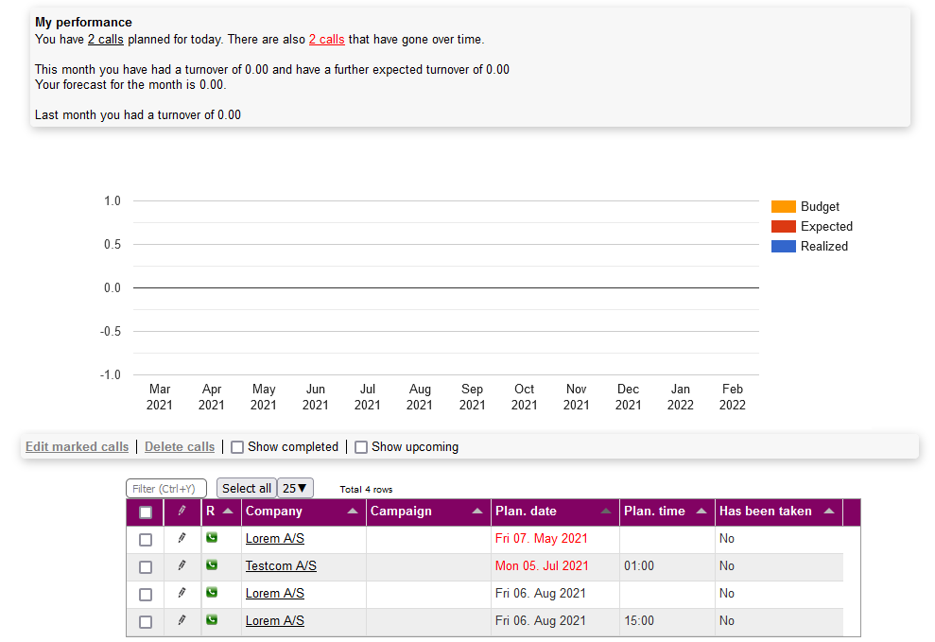Screen dimensions: 935x642
Task: Toggle the Show upcoming checkbox
Action: (361, 447)
